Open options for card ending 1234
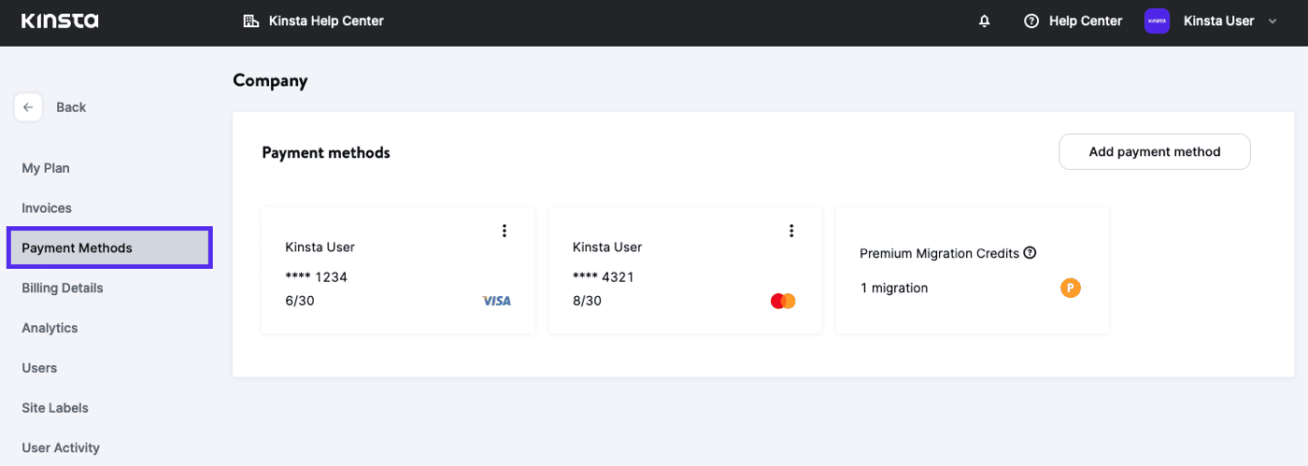The width and height of the screenshot is (1308, 466). coord(505,231)
